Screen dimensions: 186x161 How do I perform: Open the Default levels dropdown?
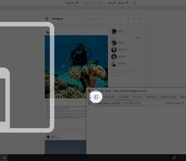(x=175, y=103)
